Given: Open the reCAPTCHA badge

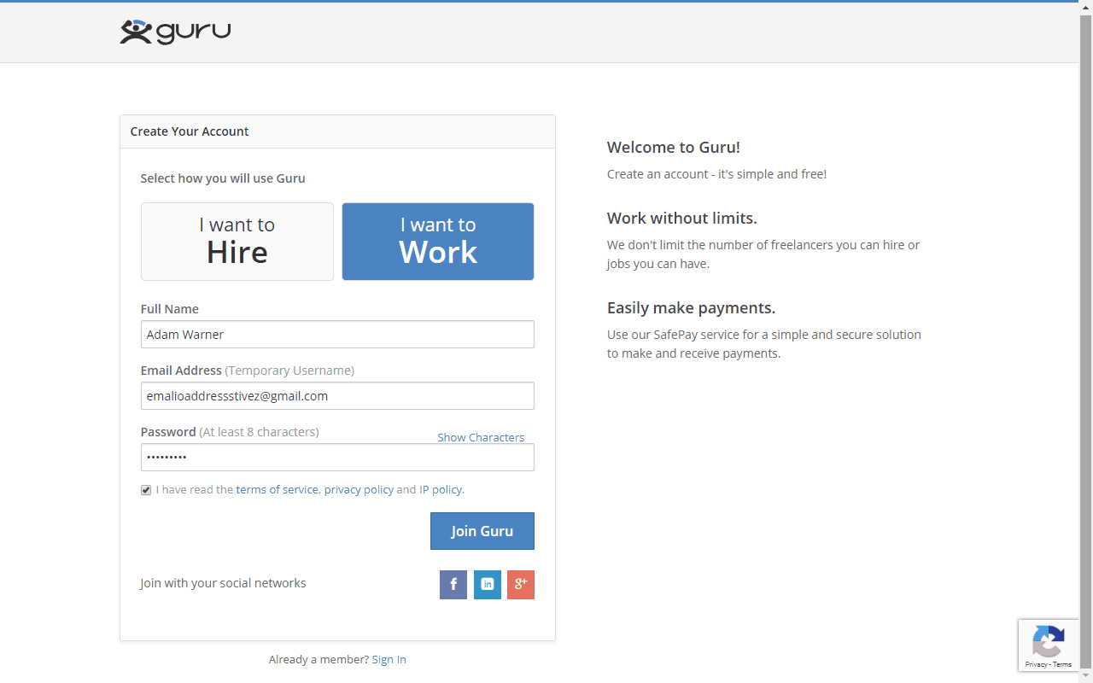Looking at the screenshot, I should (1049, 645).
